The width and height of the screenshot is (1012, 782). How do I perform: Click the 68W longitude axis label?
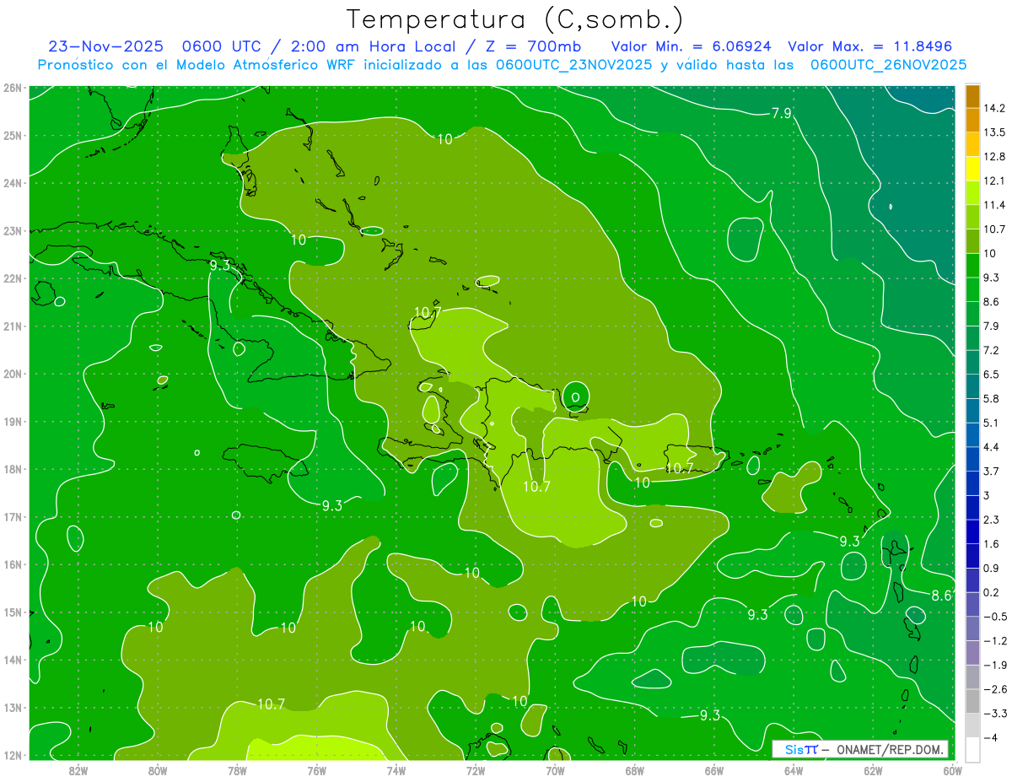pyautogui.click(x=634, y=770)
